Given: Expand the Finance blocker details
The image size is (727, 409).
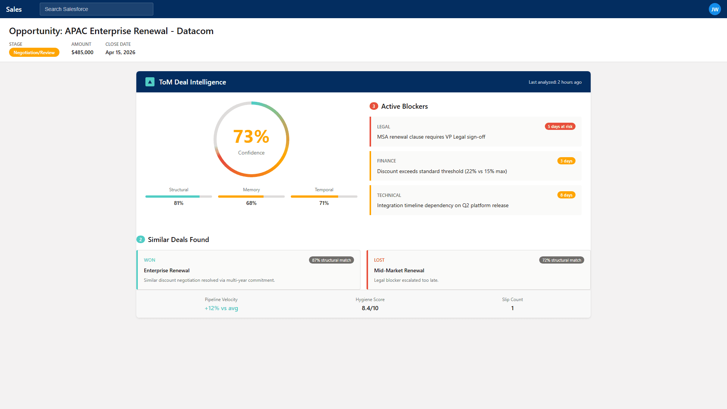Looking at the screenshot, I should pyautogui.click(x=475, y=166).
